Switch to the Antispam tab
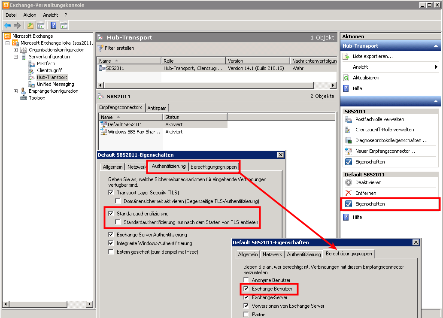Viewport: 443px width, 318px height. point(157,108)
